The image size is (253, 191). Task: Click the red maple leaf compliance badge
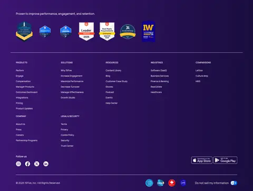172,183
